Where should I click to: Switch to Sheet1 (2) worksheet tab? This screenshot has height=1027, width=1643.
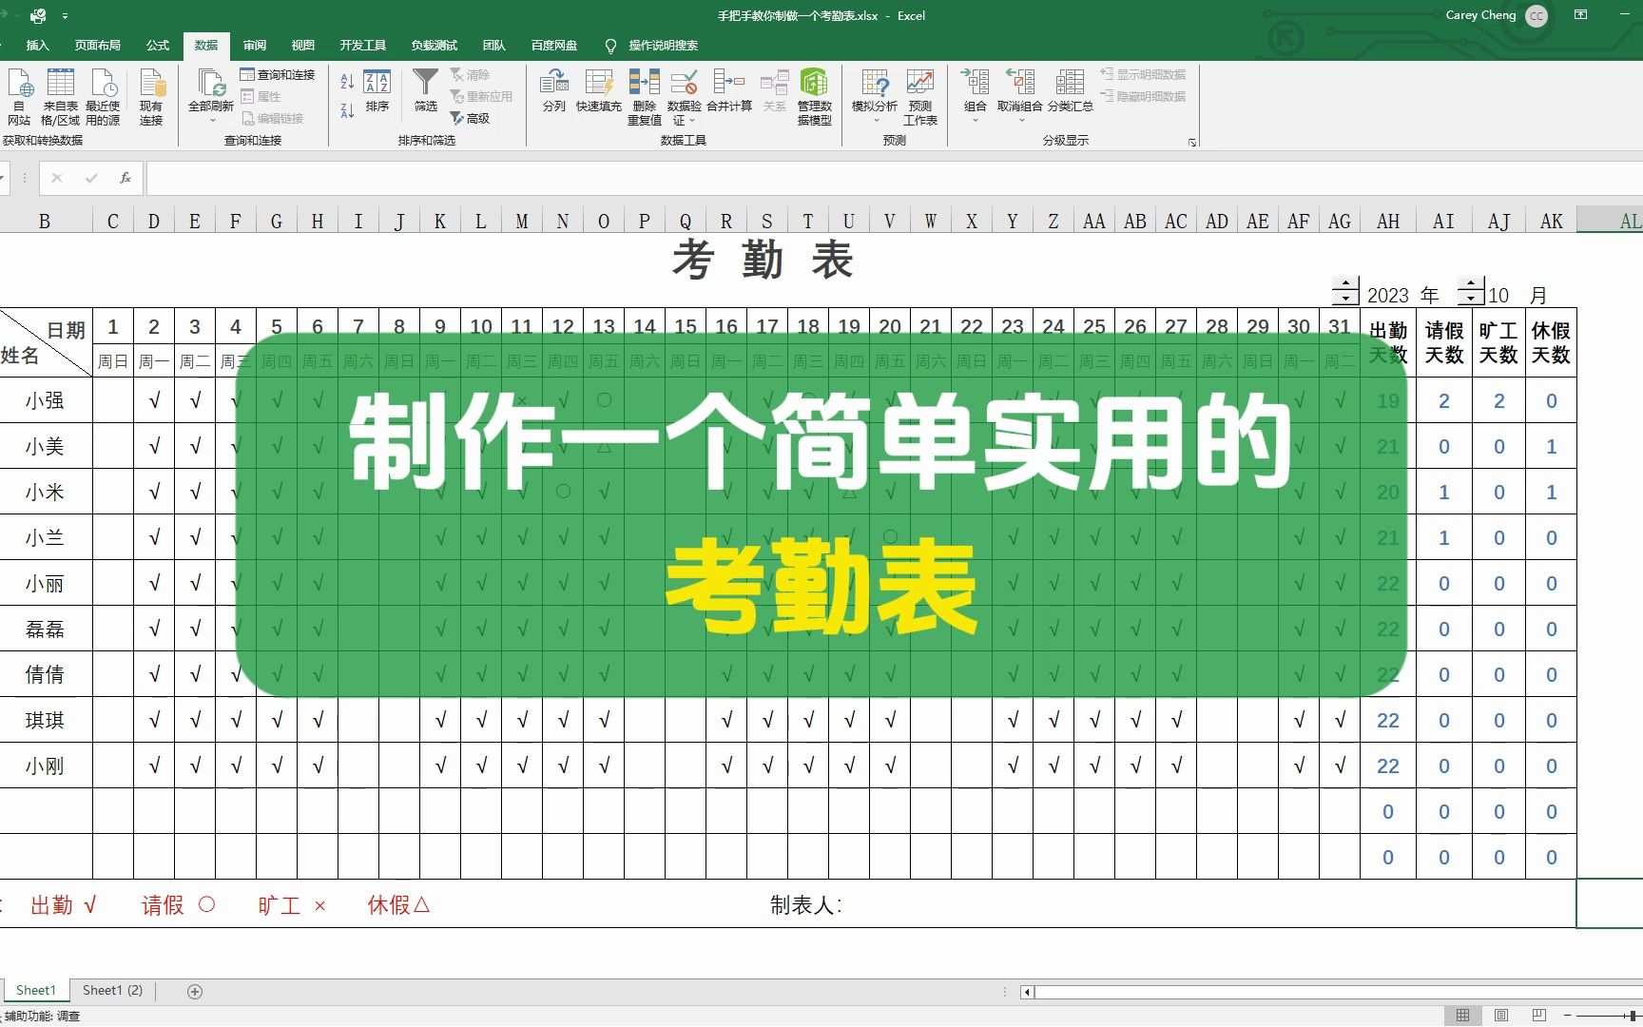coord(112,991)
